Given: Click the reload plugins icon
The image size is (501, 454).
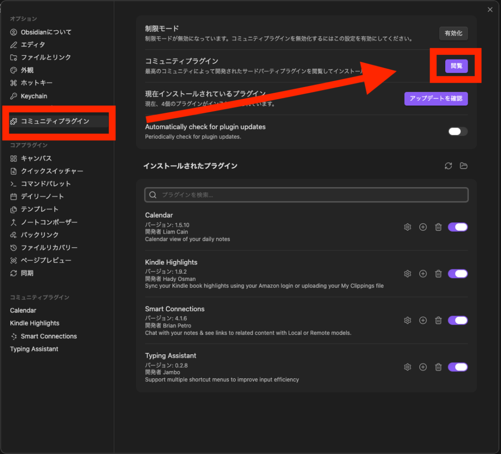Looking at the screenshot, I should tap(448, 166).
